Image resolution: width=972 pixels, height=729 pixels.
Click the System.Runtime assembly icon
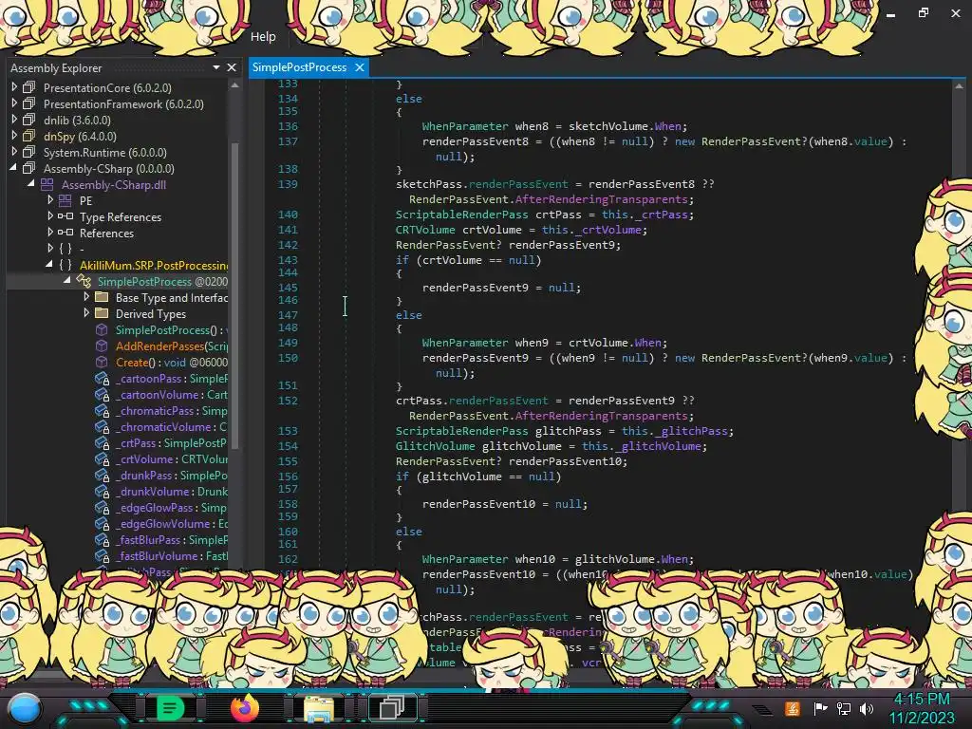tap(29, 152)
